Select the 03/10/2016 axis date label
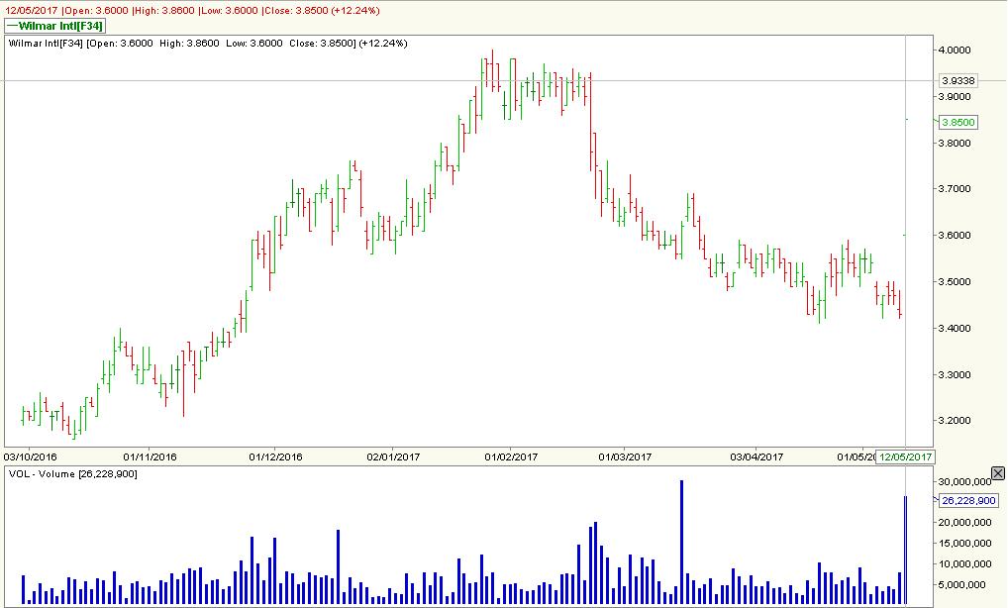Image resolution: width=1008 pixels, height=608 pixels. click(x=33, y=456)
